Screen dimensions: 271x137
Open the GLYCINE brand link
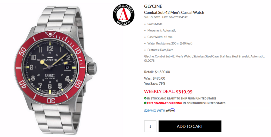pyautogui.click(x=153, y=6)
